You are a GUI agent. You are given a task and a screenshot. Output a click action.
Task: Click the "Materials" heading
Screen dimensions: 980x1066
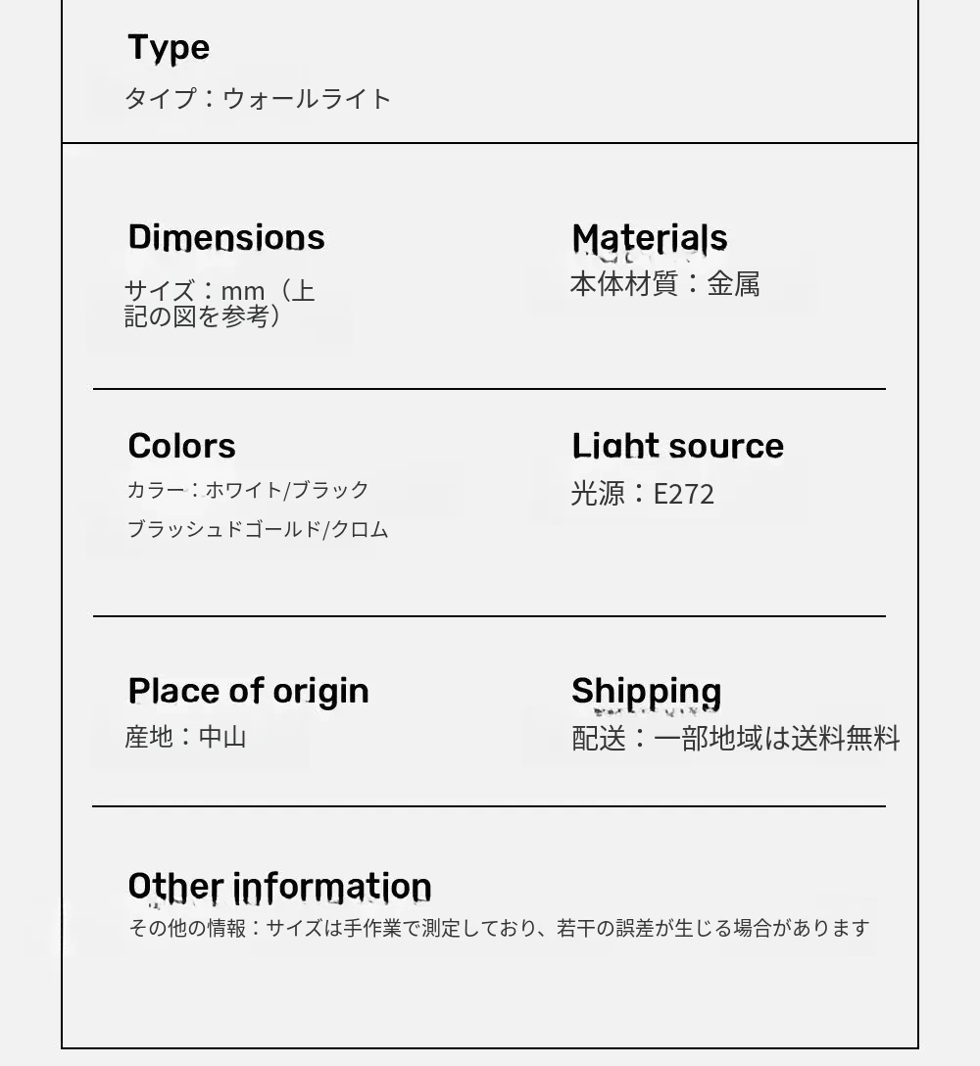649,237
